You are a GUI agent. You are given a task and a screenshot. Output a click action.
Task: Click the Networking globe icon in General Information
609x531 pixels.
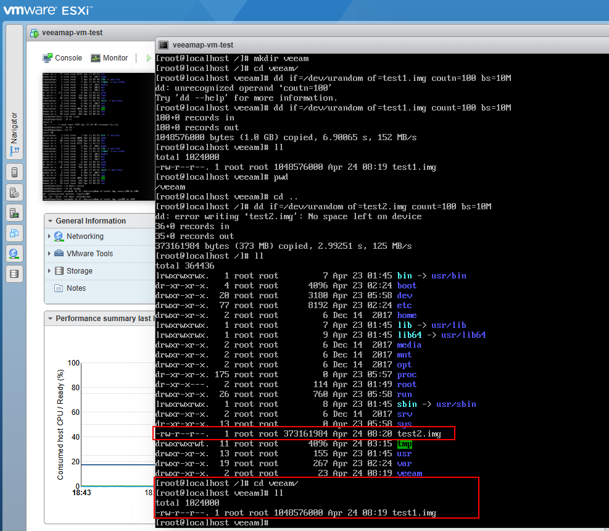[59, 236]
